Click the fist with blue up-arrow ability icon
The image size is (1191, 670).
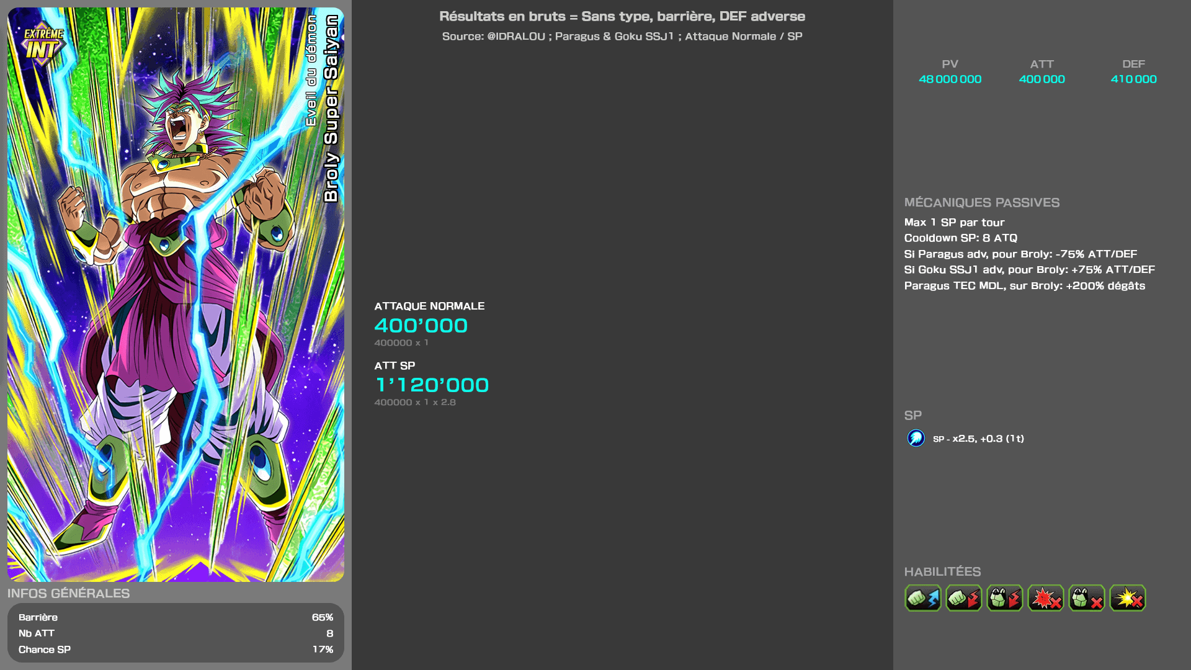tap(923, 598)
